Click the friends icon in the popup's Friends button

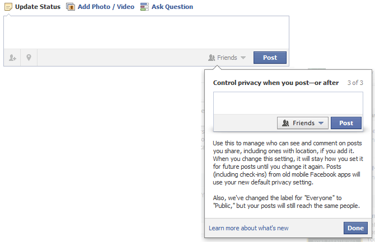285,123
